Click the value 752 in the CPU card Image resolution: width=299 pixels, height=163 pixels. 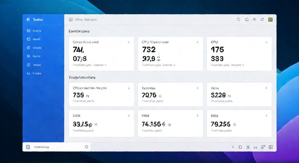(149, 50)
